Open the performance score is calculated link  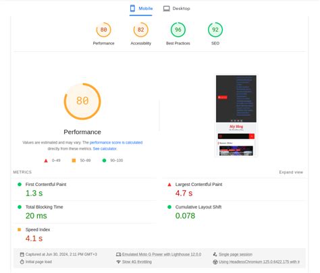(x=116, y=142)
